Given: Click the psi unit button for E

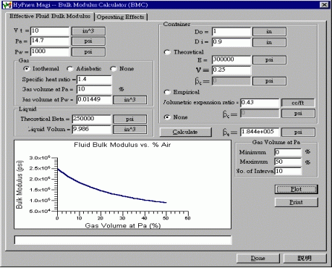Looking at the screenshot, I should [269, 60].
